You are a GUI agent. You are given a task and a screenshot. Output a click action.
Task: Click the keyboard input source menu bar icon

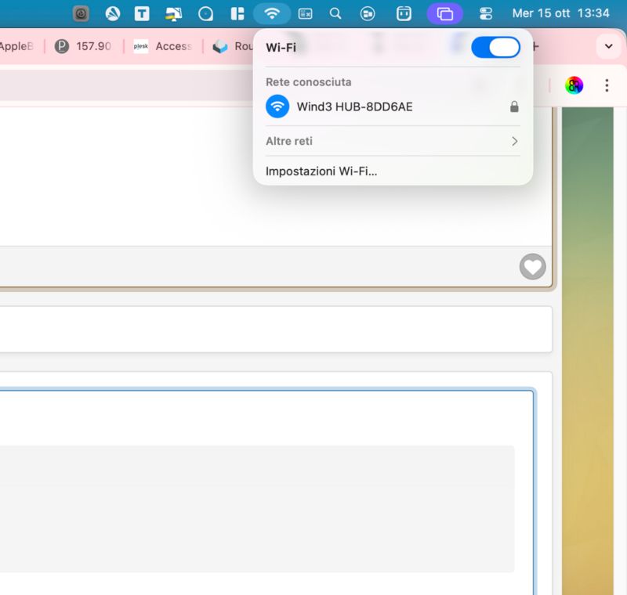pos(305,14)
